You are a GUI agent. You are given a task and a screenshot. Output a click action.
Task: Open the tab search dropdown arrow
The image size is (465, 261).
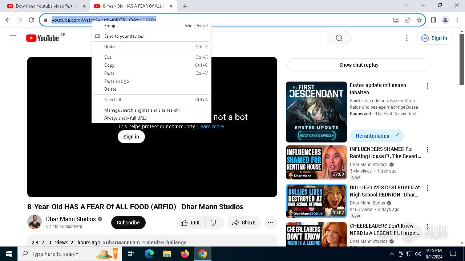[407, 5]
